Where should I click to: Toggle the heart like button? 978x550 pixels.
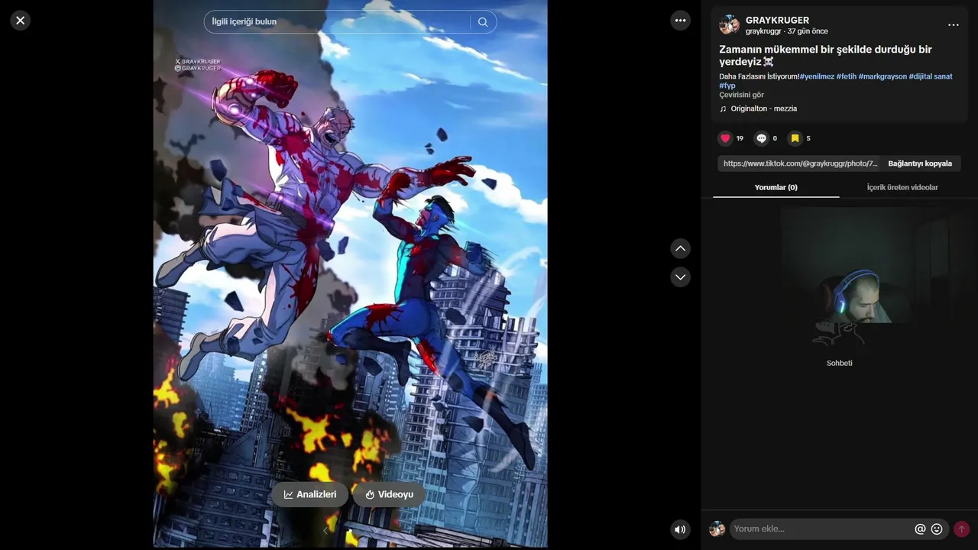pyautogui.click(x=725, y=138)
